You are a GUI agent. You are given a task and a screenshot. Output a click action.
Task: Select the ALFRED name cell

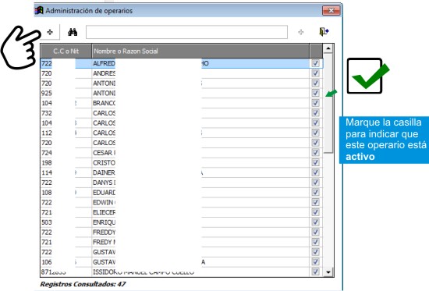click(x=200, y=63)
